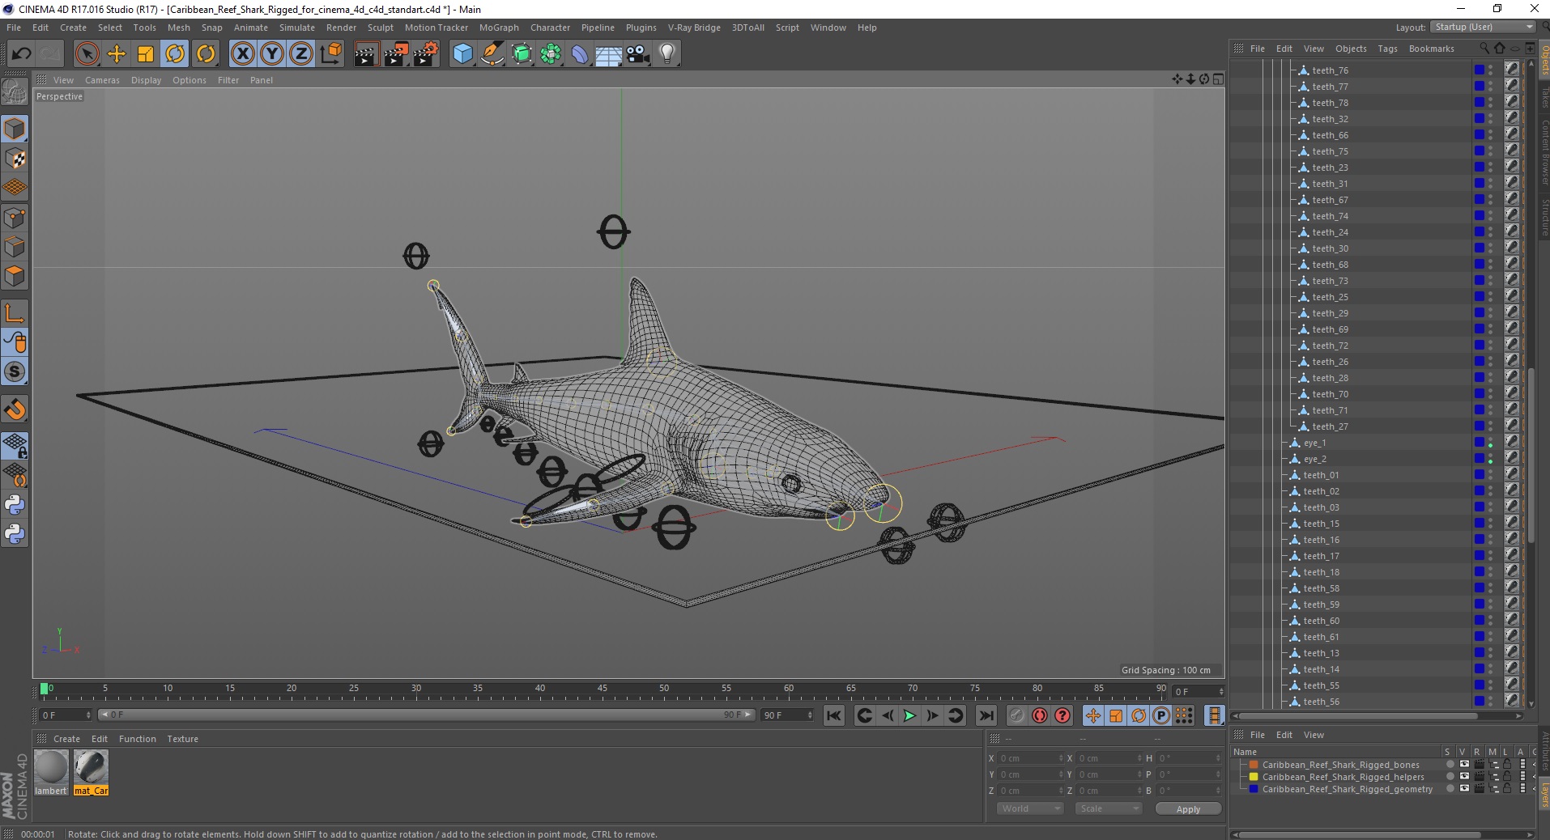Open the Bend deformer icon

(580, 53)
